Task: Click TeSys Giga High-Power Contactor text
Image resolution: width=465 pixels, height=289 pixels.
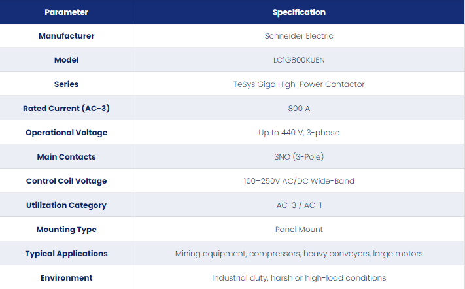Action: coord(299,84)
